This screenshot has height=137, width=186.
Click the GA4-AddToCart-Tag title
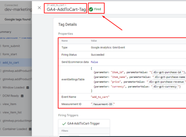click(x=66, y=9)
